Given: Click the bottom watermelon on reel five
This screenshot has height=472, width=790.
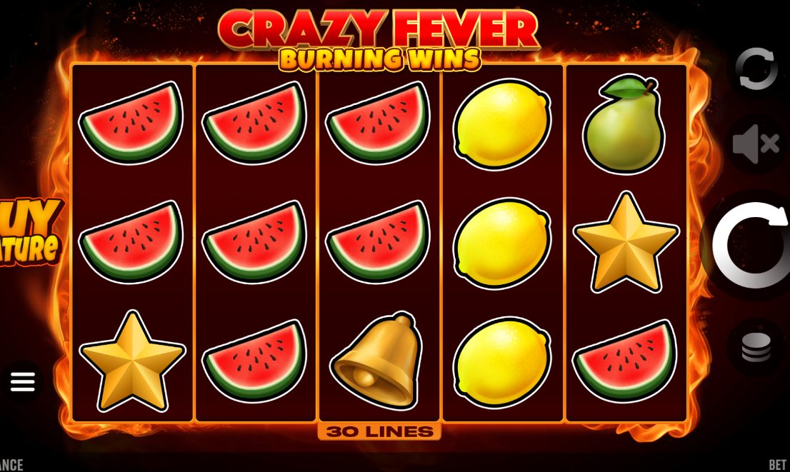Looking at the screenshot, I should tap(625, 360).
